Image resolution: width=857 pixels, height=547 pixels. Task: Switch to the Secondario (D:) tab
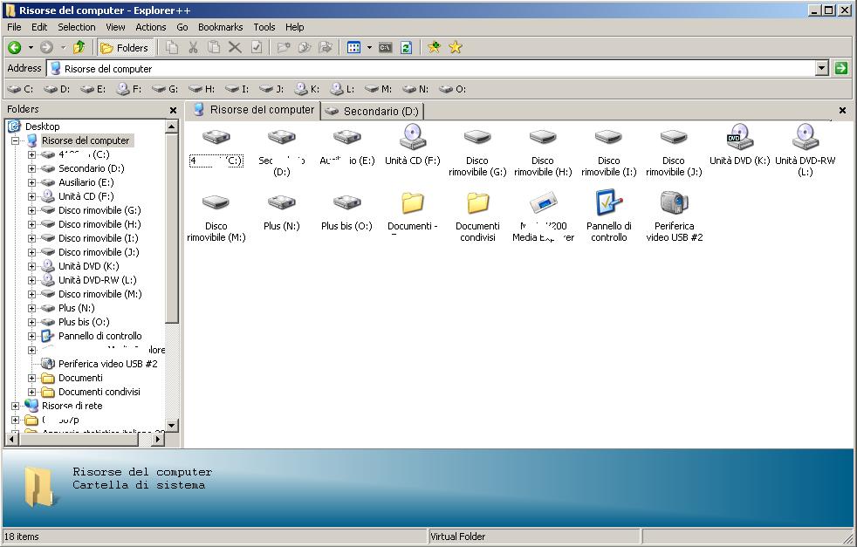[x=373, y=111]
